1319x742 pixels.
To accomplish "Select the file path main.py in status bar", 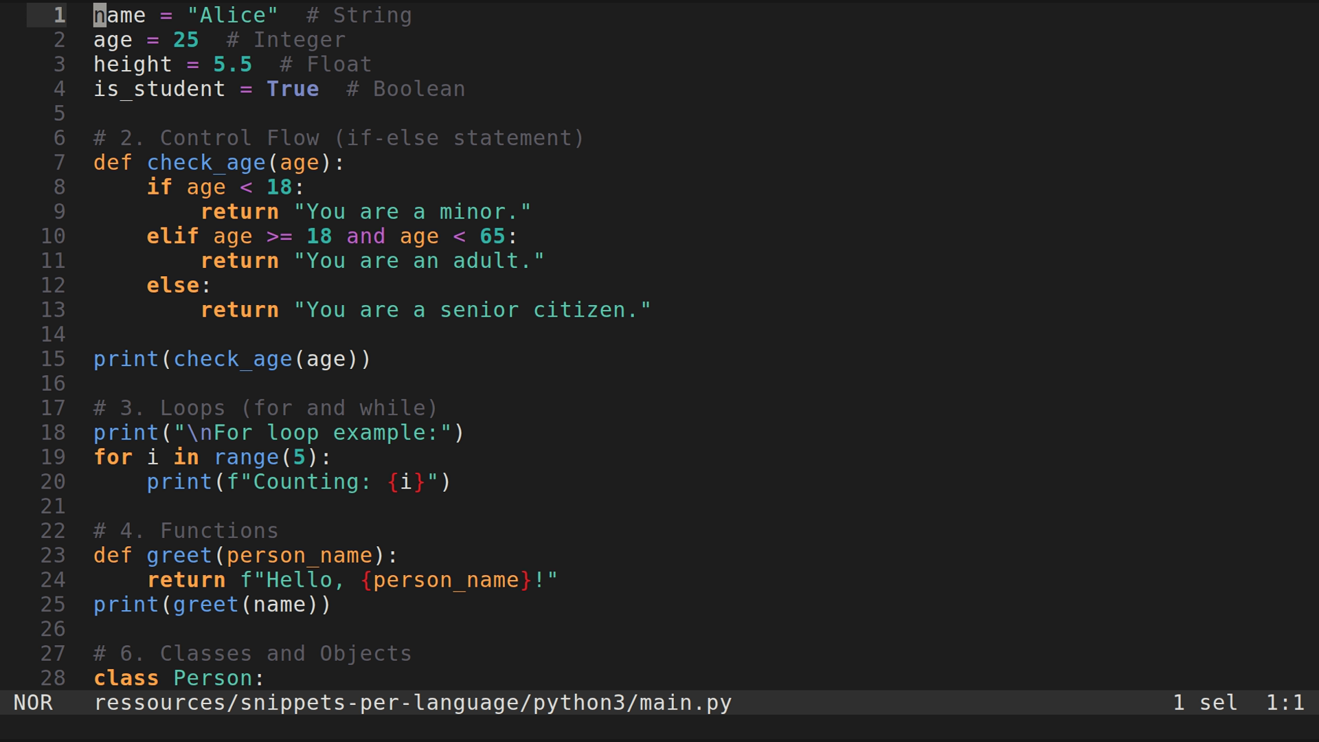I will click(x=412, y=702).
